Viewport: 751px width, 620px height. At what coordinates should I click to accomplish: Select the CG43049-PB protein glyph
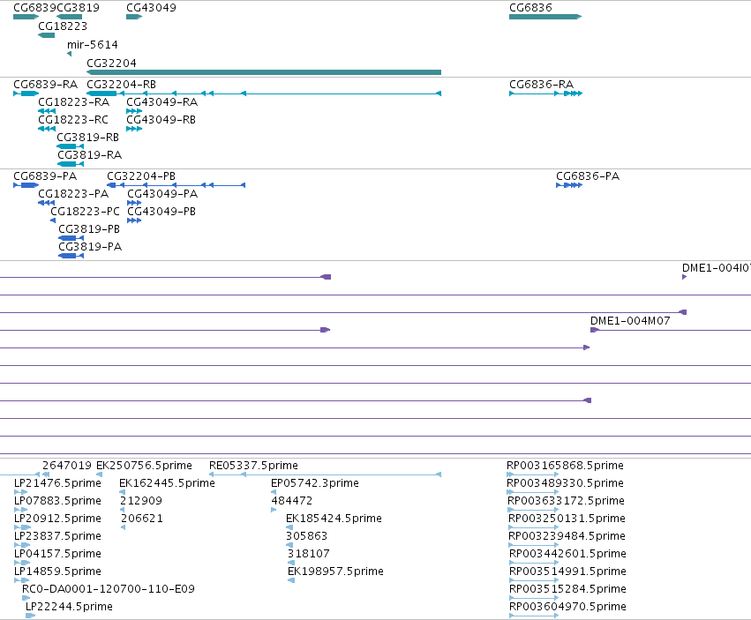tap(134, 220)
